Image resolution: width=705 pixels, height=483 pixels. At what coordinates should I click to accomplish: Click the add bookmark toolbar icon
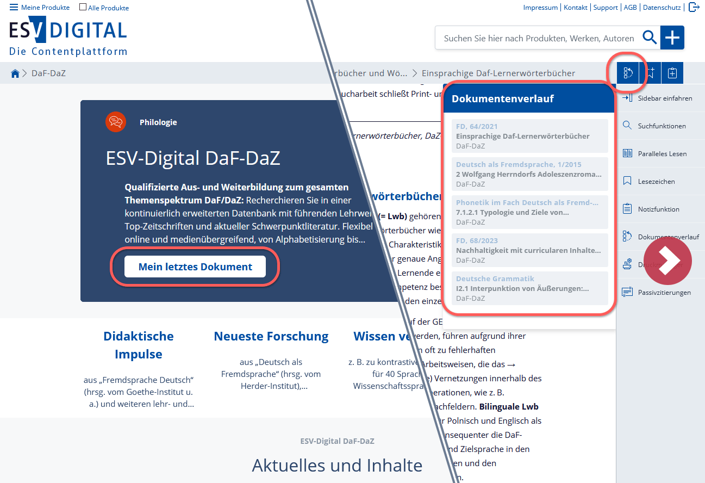click(x=650, y=73)
